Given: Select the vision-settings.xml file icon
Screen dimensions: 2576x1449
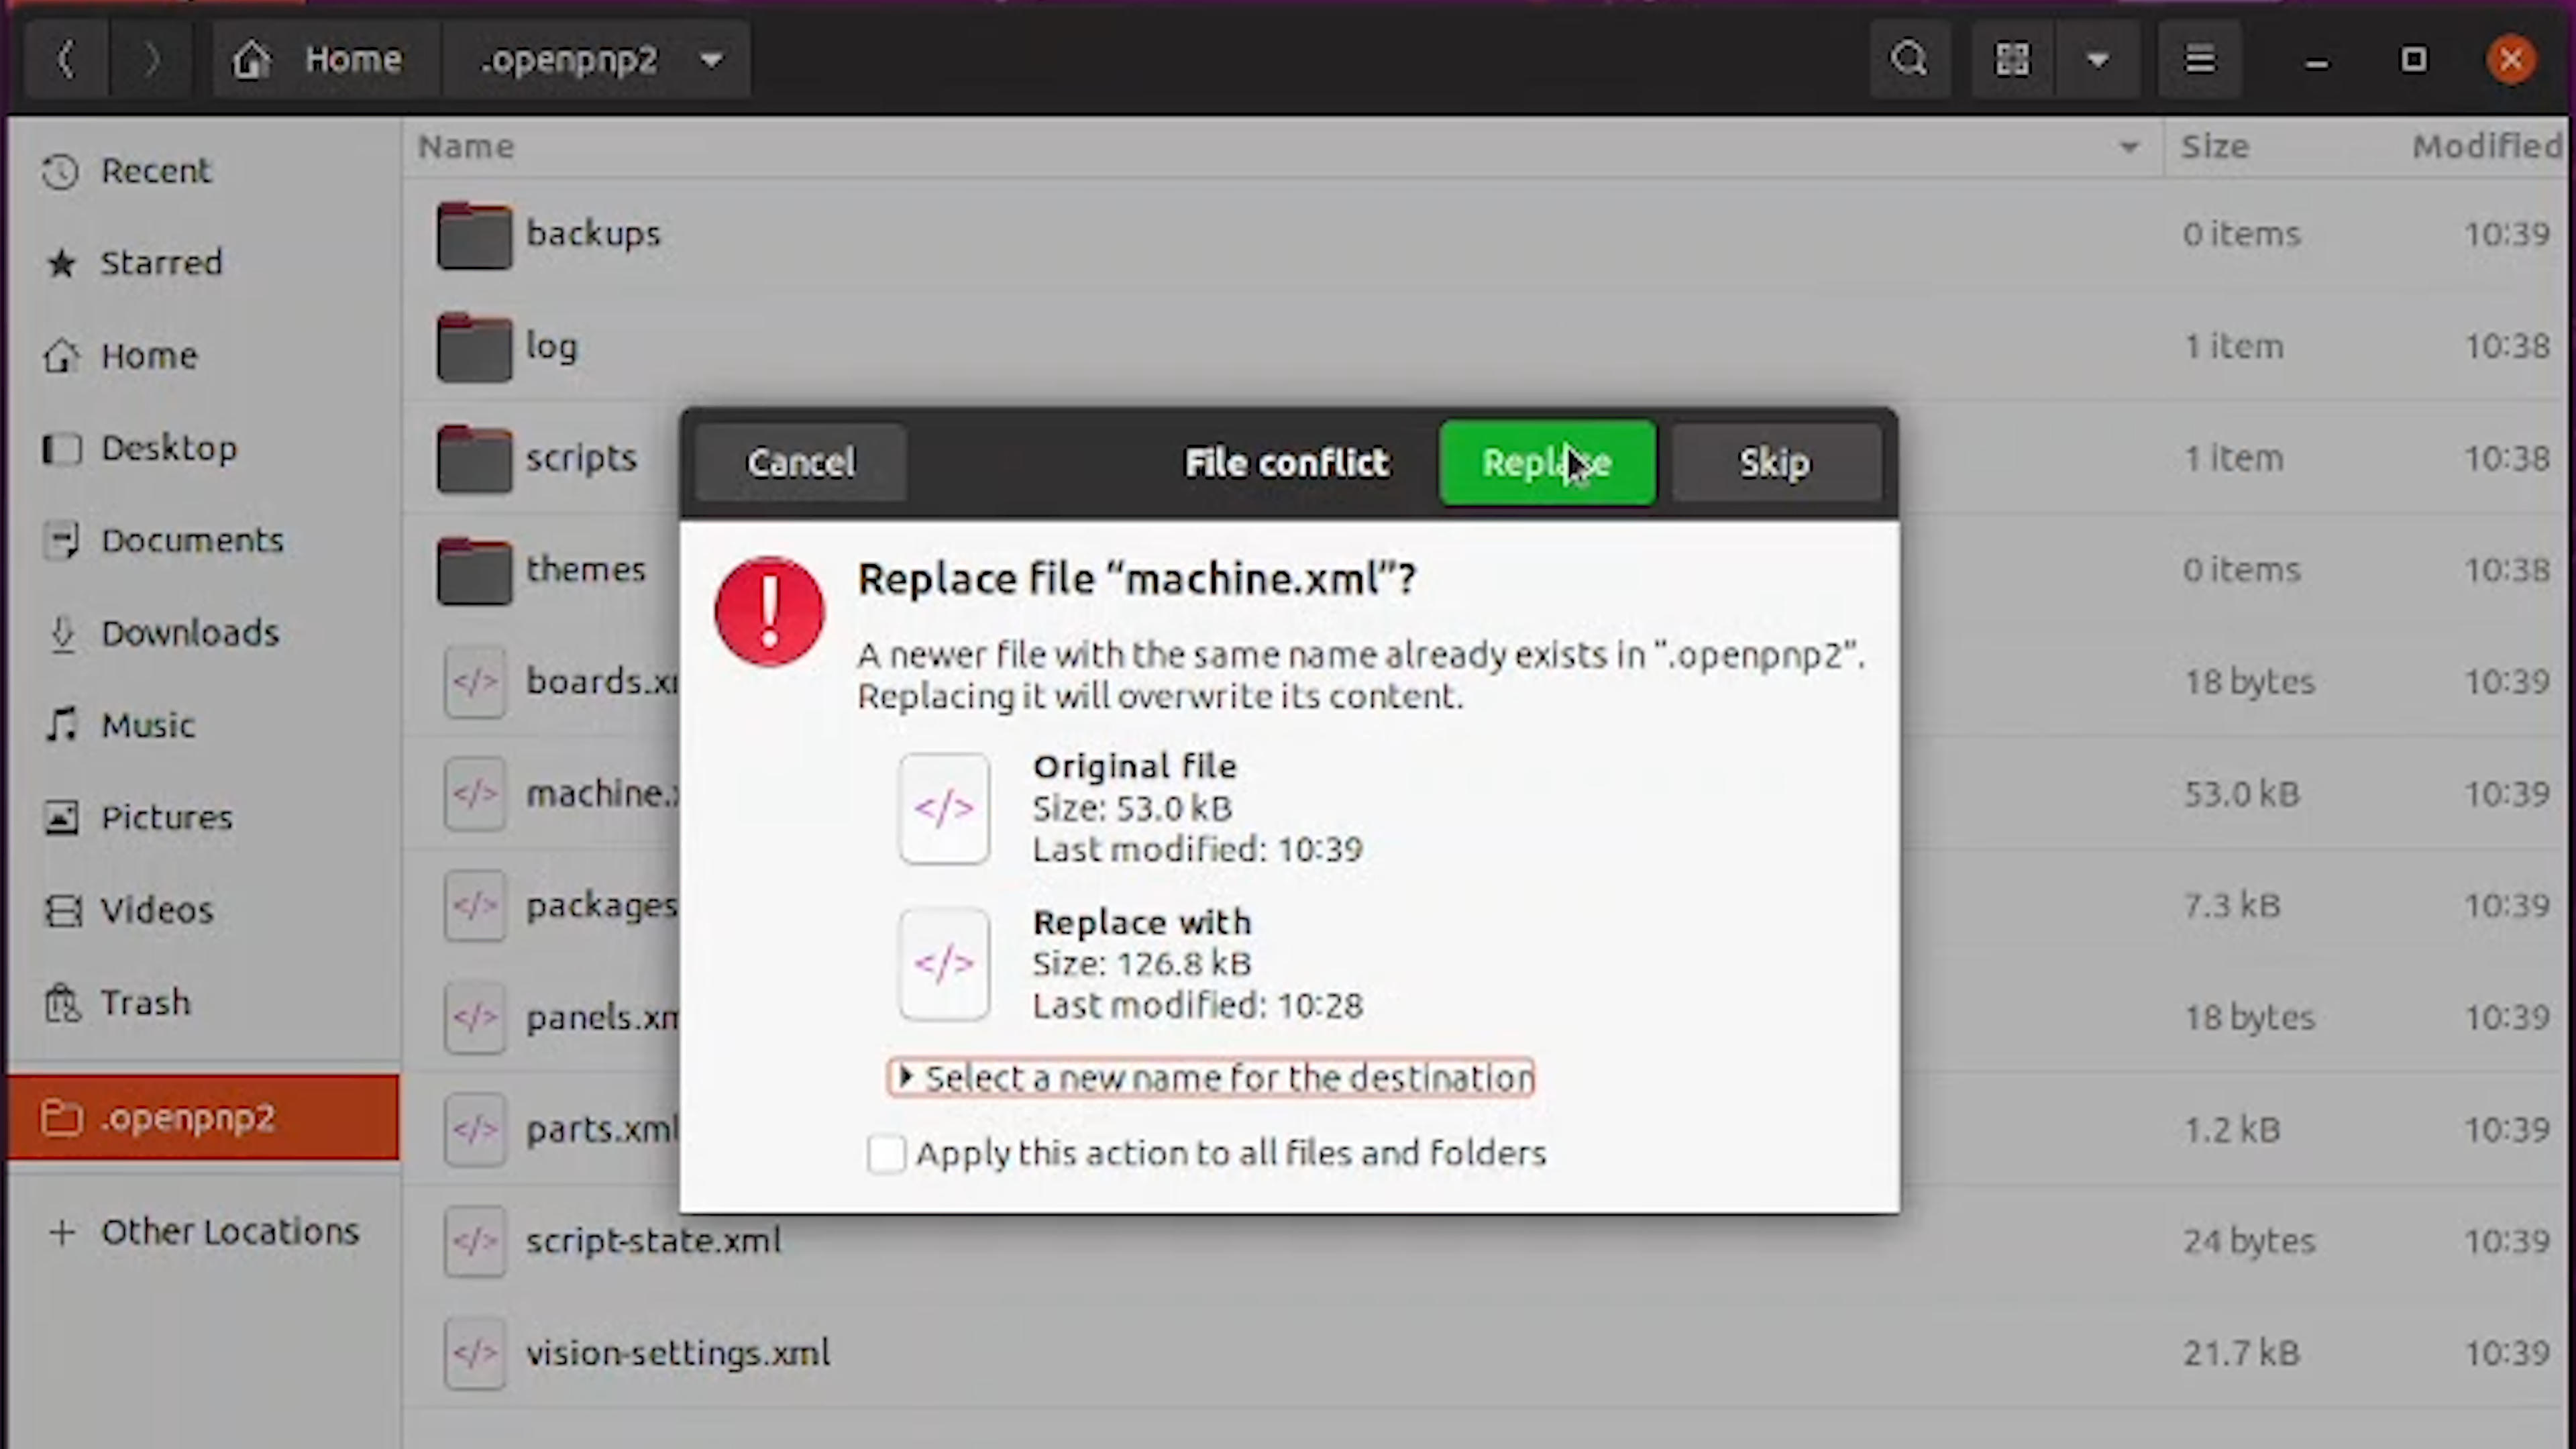Looking at the screenshot, I should pos(474,1354).
